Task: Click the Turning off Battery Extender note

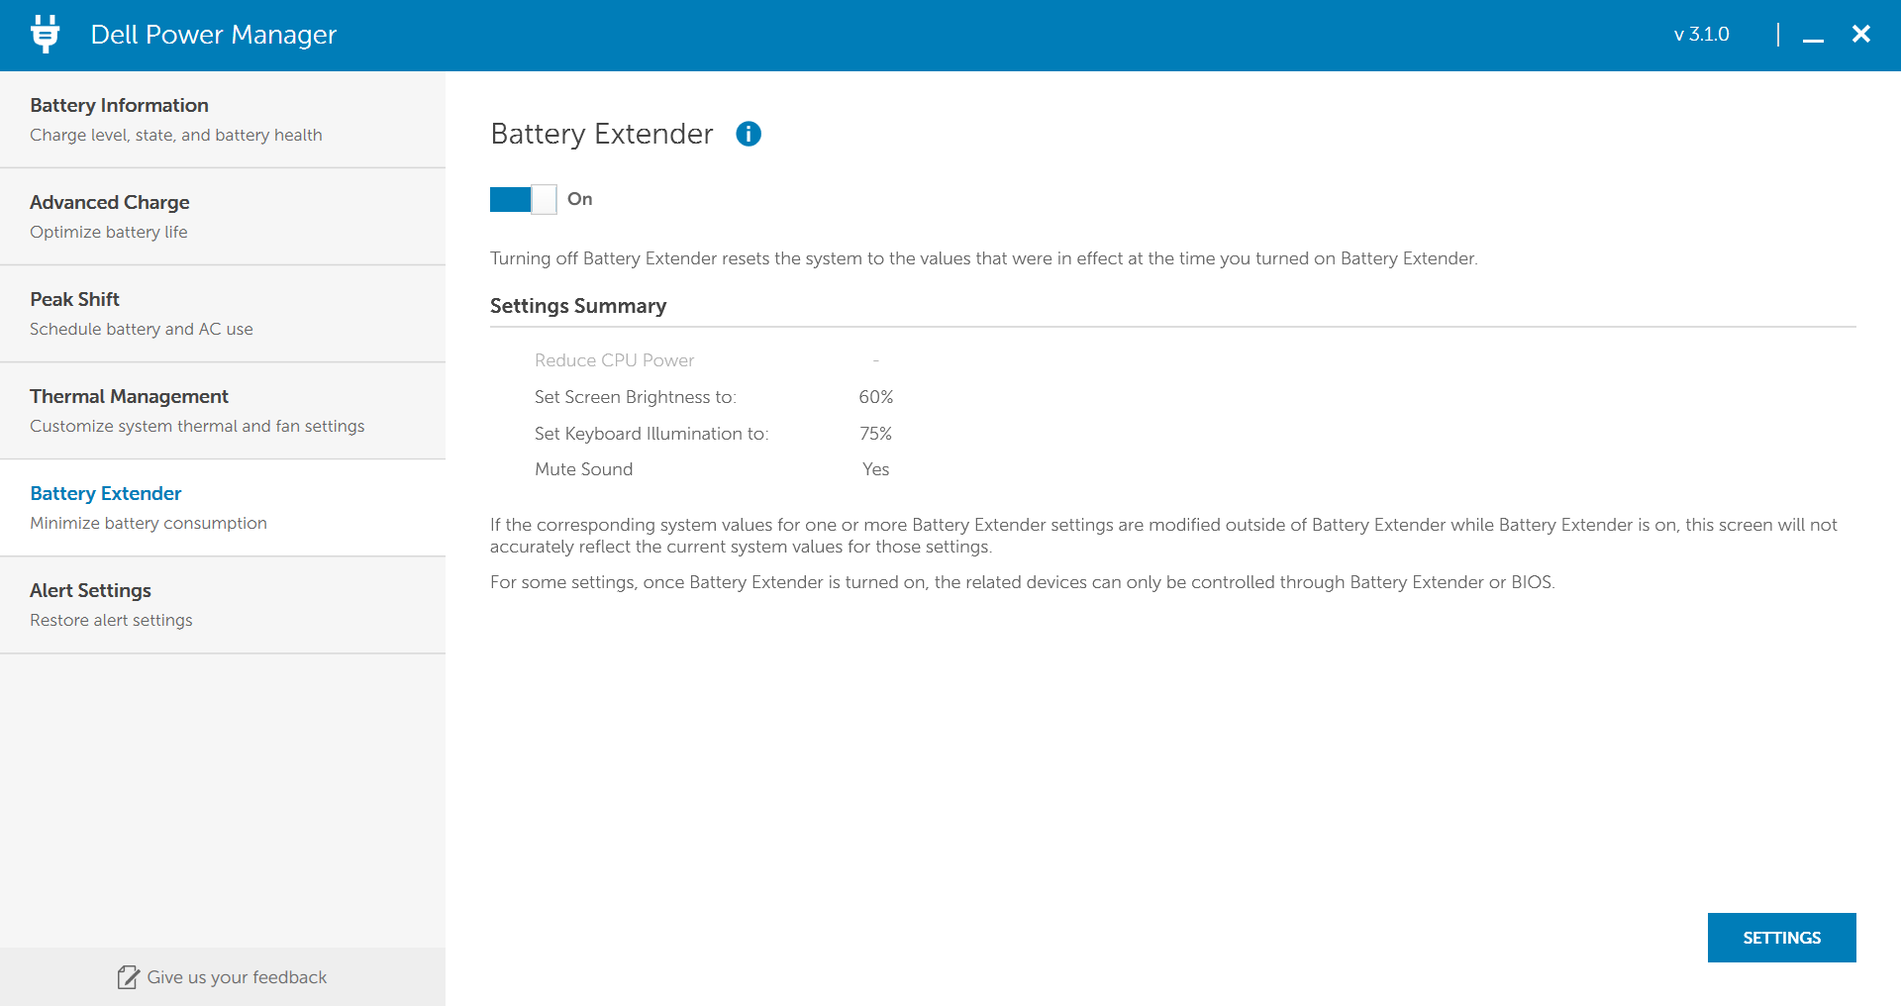Action: click(x=984, y=258)
